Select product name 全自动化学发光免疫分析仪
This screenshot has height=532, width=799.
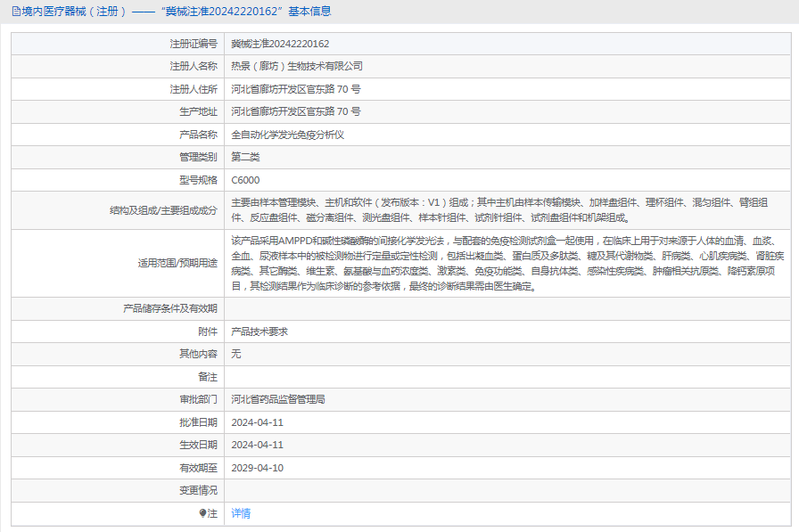pyautogui.click(x=288, y=135)
